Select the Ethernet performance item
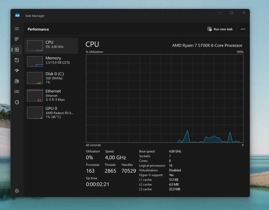Image resolution: width=269 pixels, height=210 pixels. (x=51, y=95)
